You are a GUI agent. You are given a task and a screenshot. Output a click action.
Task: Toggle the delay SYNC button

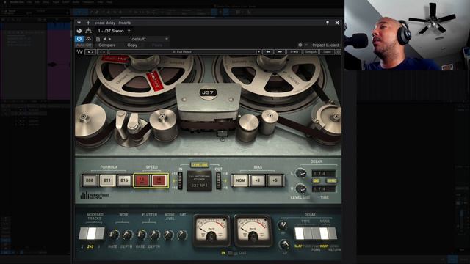[x=331, y=181]
